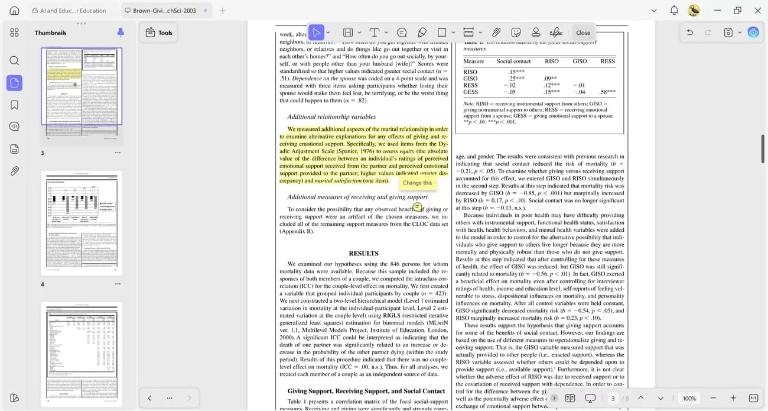Select the Text tool
The height and width of the screenshot is (411, 768).
tap(375, 33)
